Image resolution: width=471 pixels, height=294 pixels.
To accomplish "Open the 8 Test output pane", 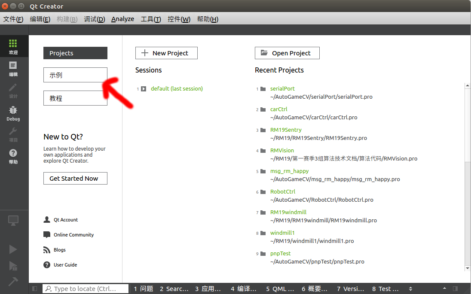I will tap(385, 288).
